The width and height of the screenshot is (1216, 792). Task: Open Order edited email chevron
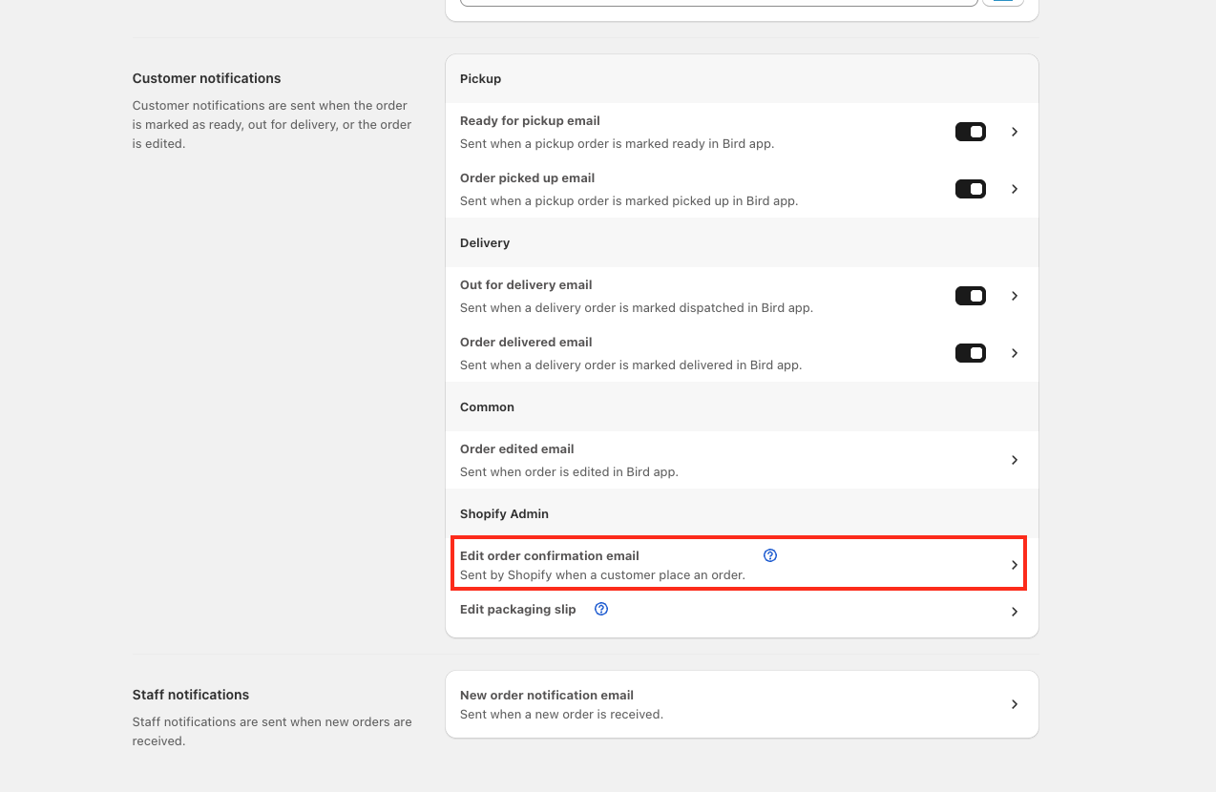click(x=1015, y=460)
